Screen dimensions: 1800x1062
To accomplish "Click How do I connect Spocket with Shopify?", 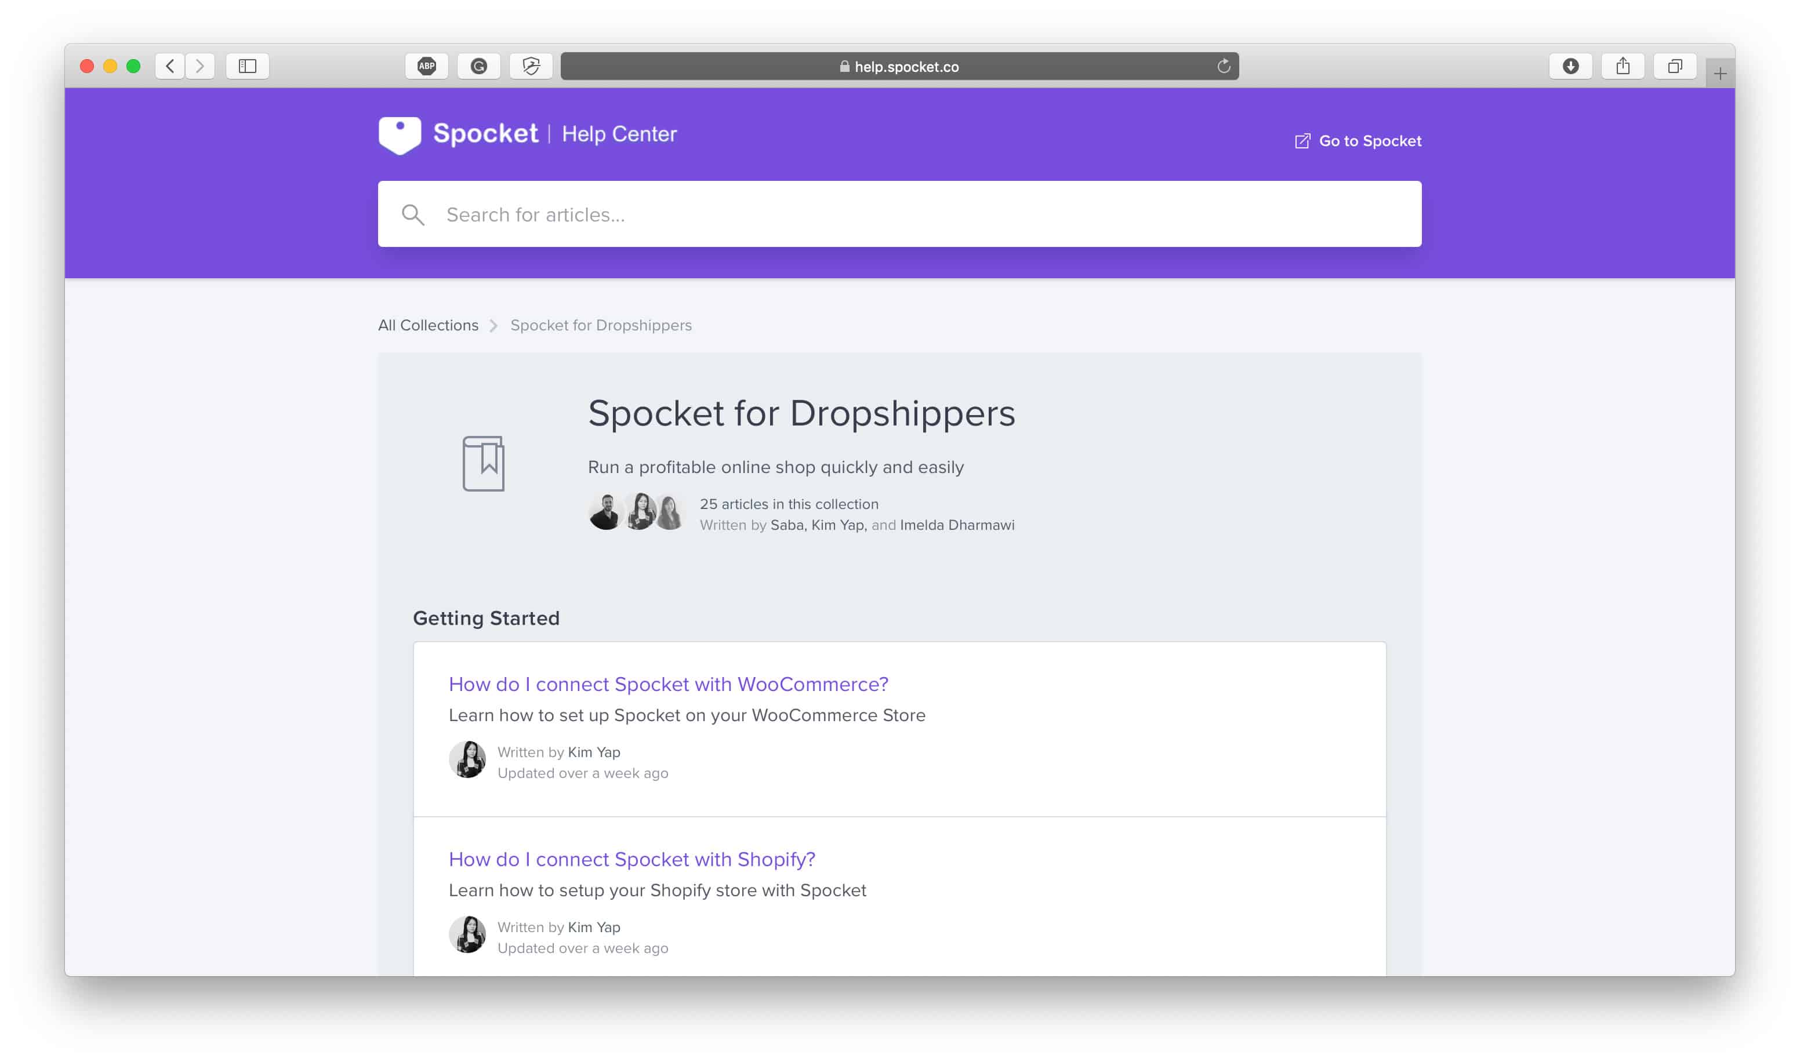I will [631, 859].
